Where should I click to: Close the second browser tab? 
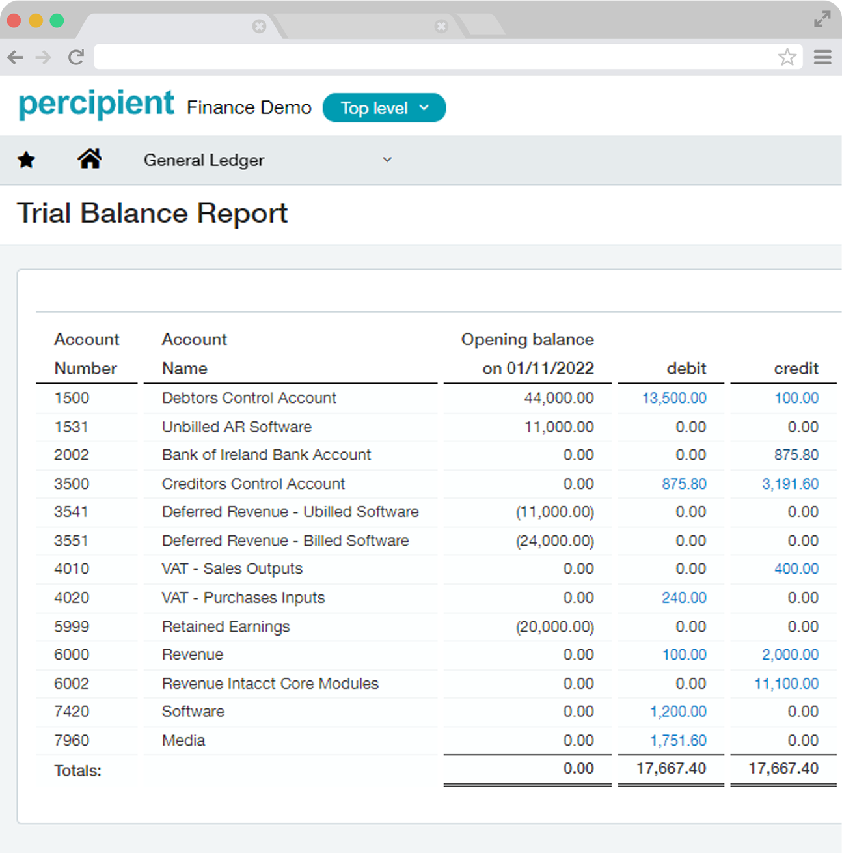point(441,26)
